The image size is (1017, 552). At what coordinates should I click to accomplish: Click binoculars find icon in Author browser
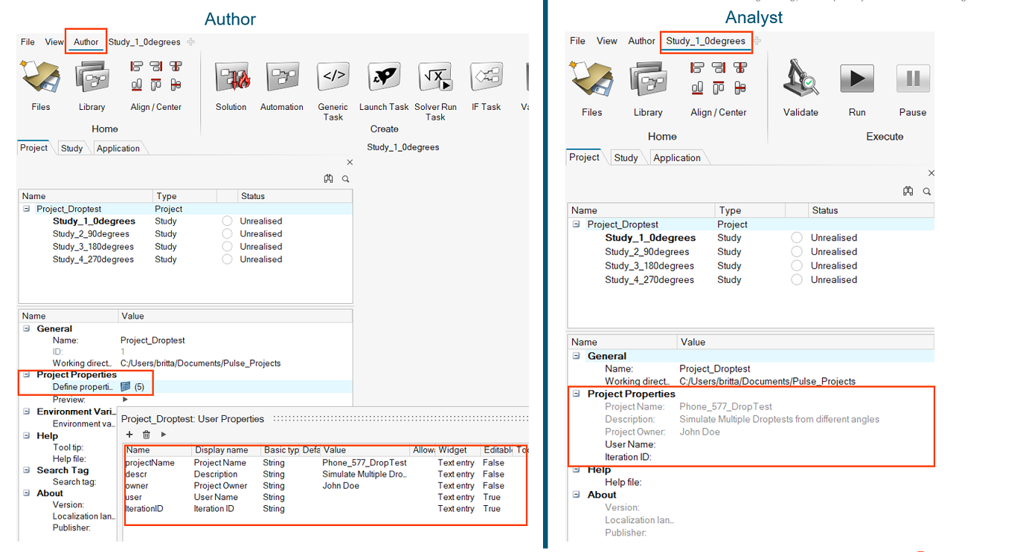(328, 179)
